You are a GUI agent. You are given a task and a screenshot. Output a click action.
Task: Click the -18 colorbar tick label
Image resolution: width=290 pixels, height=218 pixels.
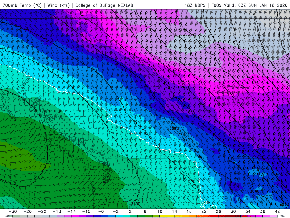[57, 211]
